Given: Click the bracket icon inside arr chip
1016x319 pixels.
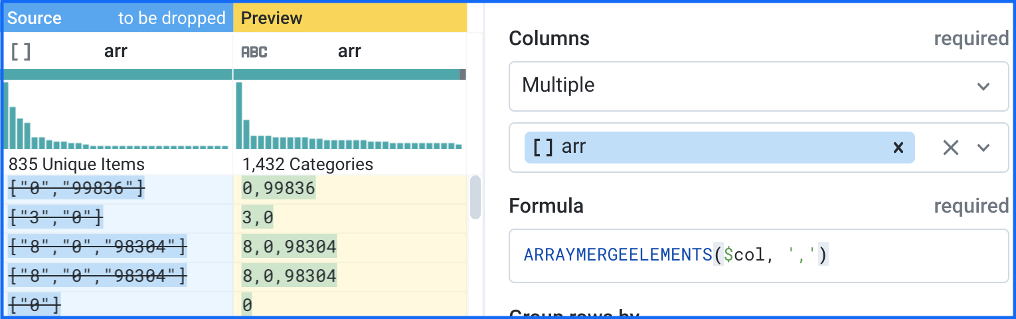Looking at the screenshot, I should click(543, 148).
